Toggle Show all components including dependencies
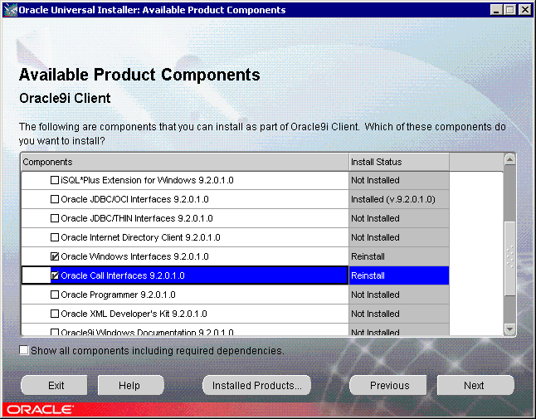The height and width of the screenshot is (419, 536). coord(24,351)
